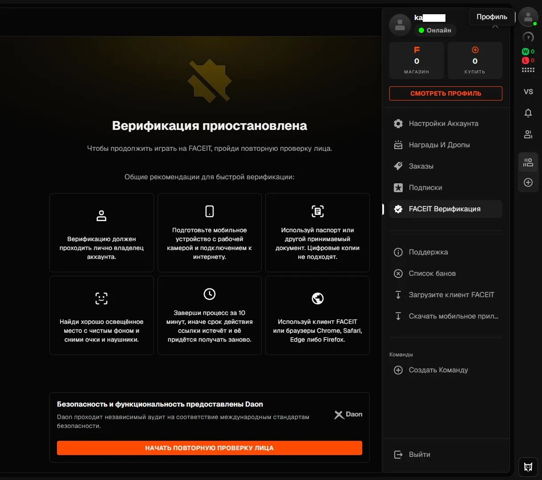Click the large avatar in the profile panel

400,25
